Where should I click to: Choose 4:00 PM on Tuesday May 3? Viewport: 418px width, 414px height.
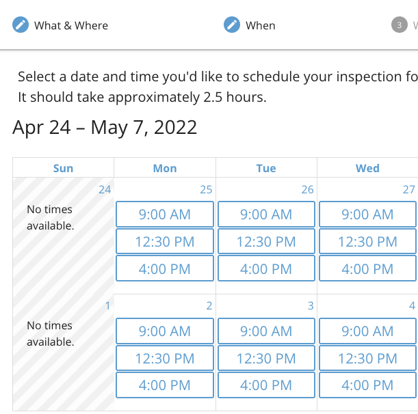coord(266,385)
